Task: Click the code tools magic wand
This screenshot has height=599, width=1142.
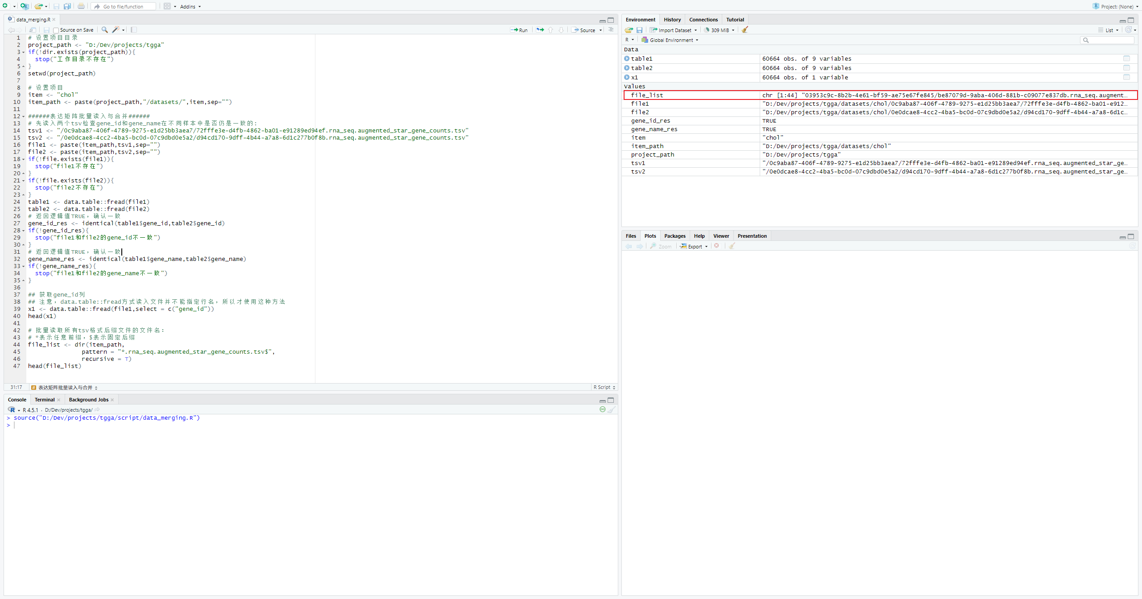Action: (x=116, y=30)
